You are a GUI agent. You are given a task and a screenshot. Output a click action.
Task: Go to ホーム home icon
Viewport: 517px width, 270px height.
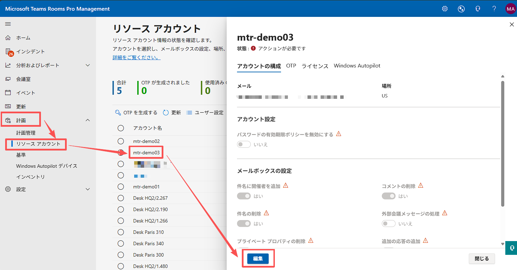coord(8,38)
